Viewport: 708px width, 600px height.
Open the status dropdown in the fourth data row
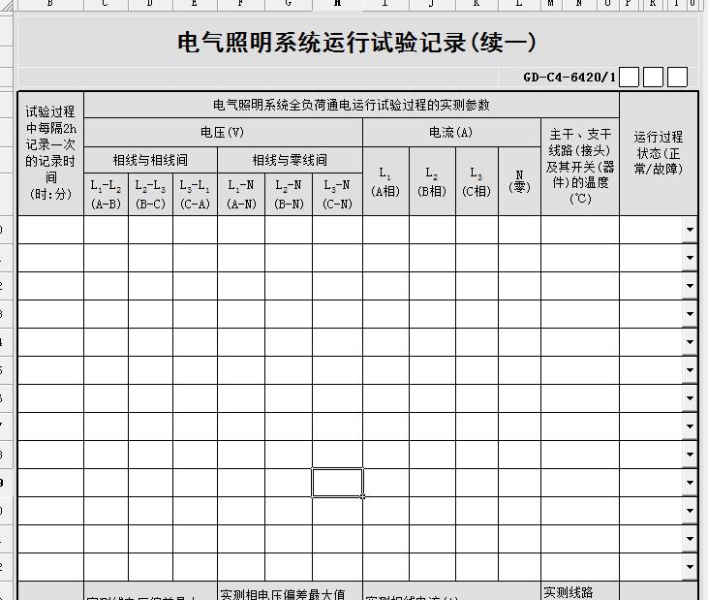pos(690,314)
